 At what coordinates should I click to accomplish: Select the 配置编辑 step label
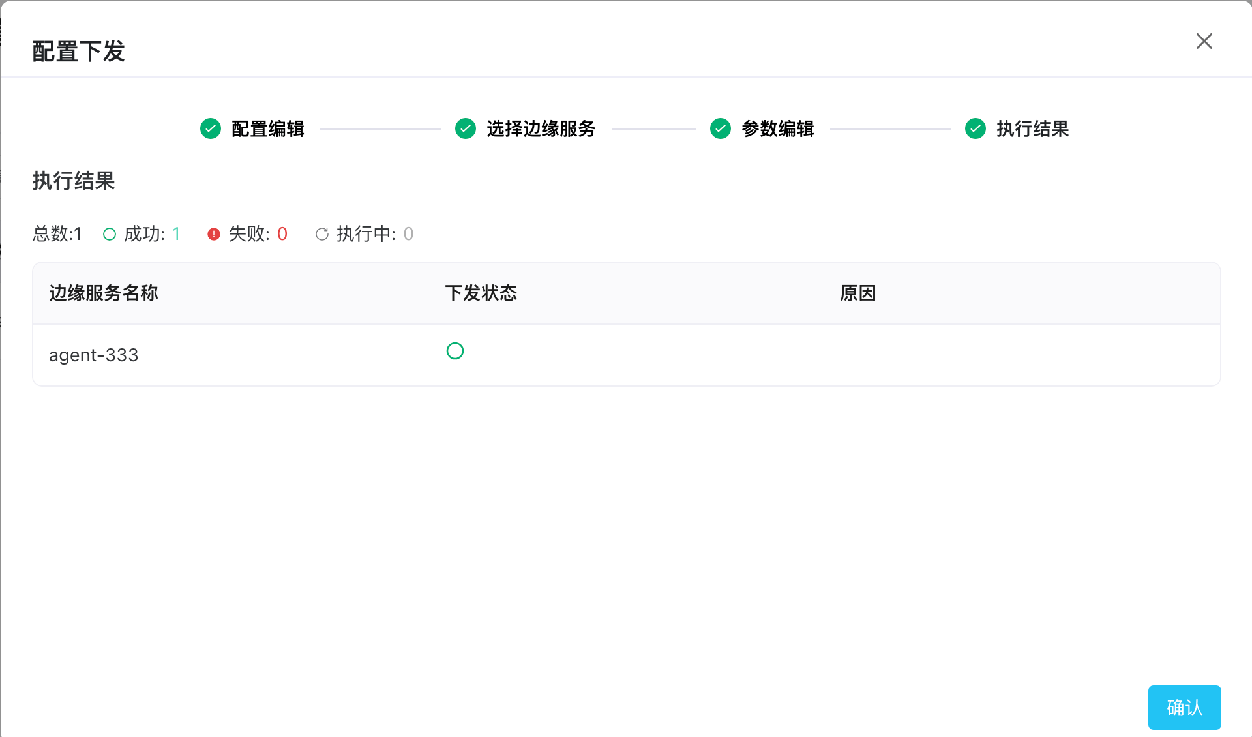(268, 128)
